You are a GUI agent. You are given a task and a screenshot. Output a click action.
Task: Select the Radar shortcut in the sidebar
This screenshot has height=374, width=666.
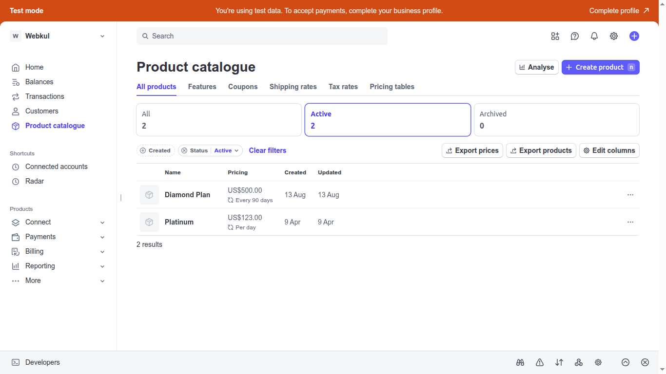pos(35,181)
